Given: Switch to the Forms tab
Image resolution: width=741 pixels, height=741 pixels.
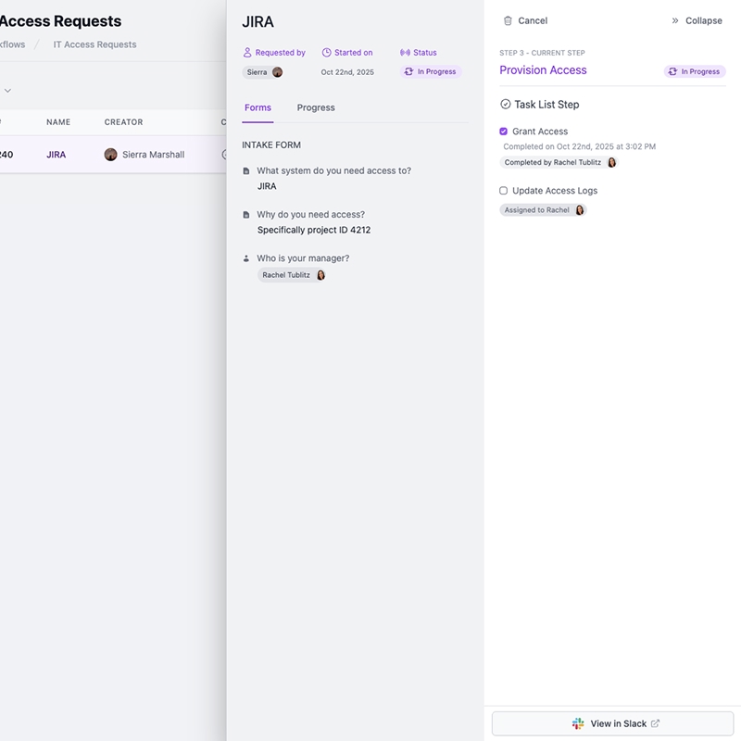Looking at the screenshot, I should pyautogui.click(x=257, y=107).
